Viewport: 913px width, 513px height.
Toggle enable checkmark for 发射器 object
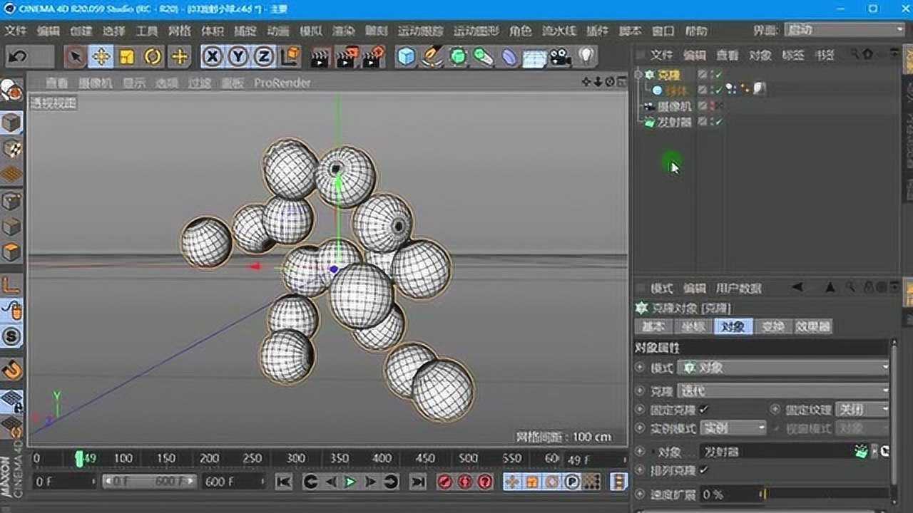(x=718, y=122)
